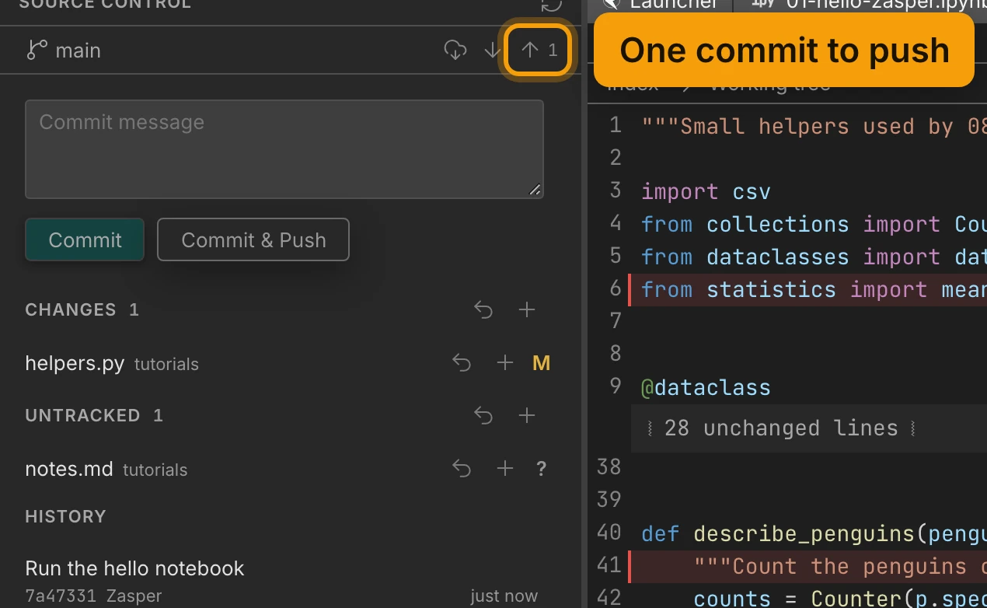Click the 'counts = Counter' line 42
Viewport: 987px width, 608px height.
[x=839, y=598]
